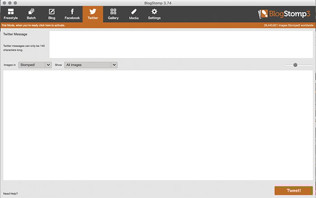Minimize the BlogStomp window

click(x=9, y=3)
